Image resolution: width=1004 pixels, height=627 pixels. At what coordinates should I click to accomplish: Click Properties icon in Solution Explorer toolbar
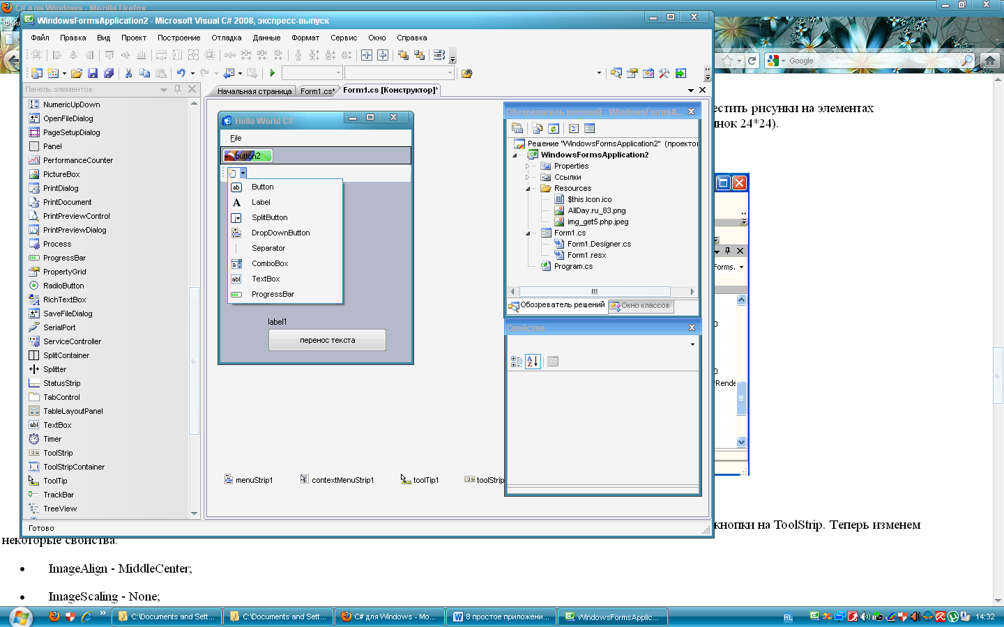(x=517, y=128)
